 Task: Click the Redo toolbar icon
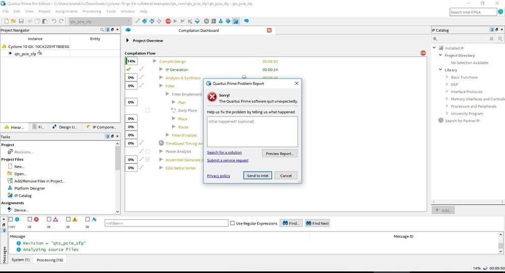61,21
